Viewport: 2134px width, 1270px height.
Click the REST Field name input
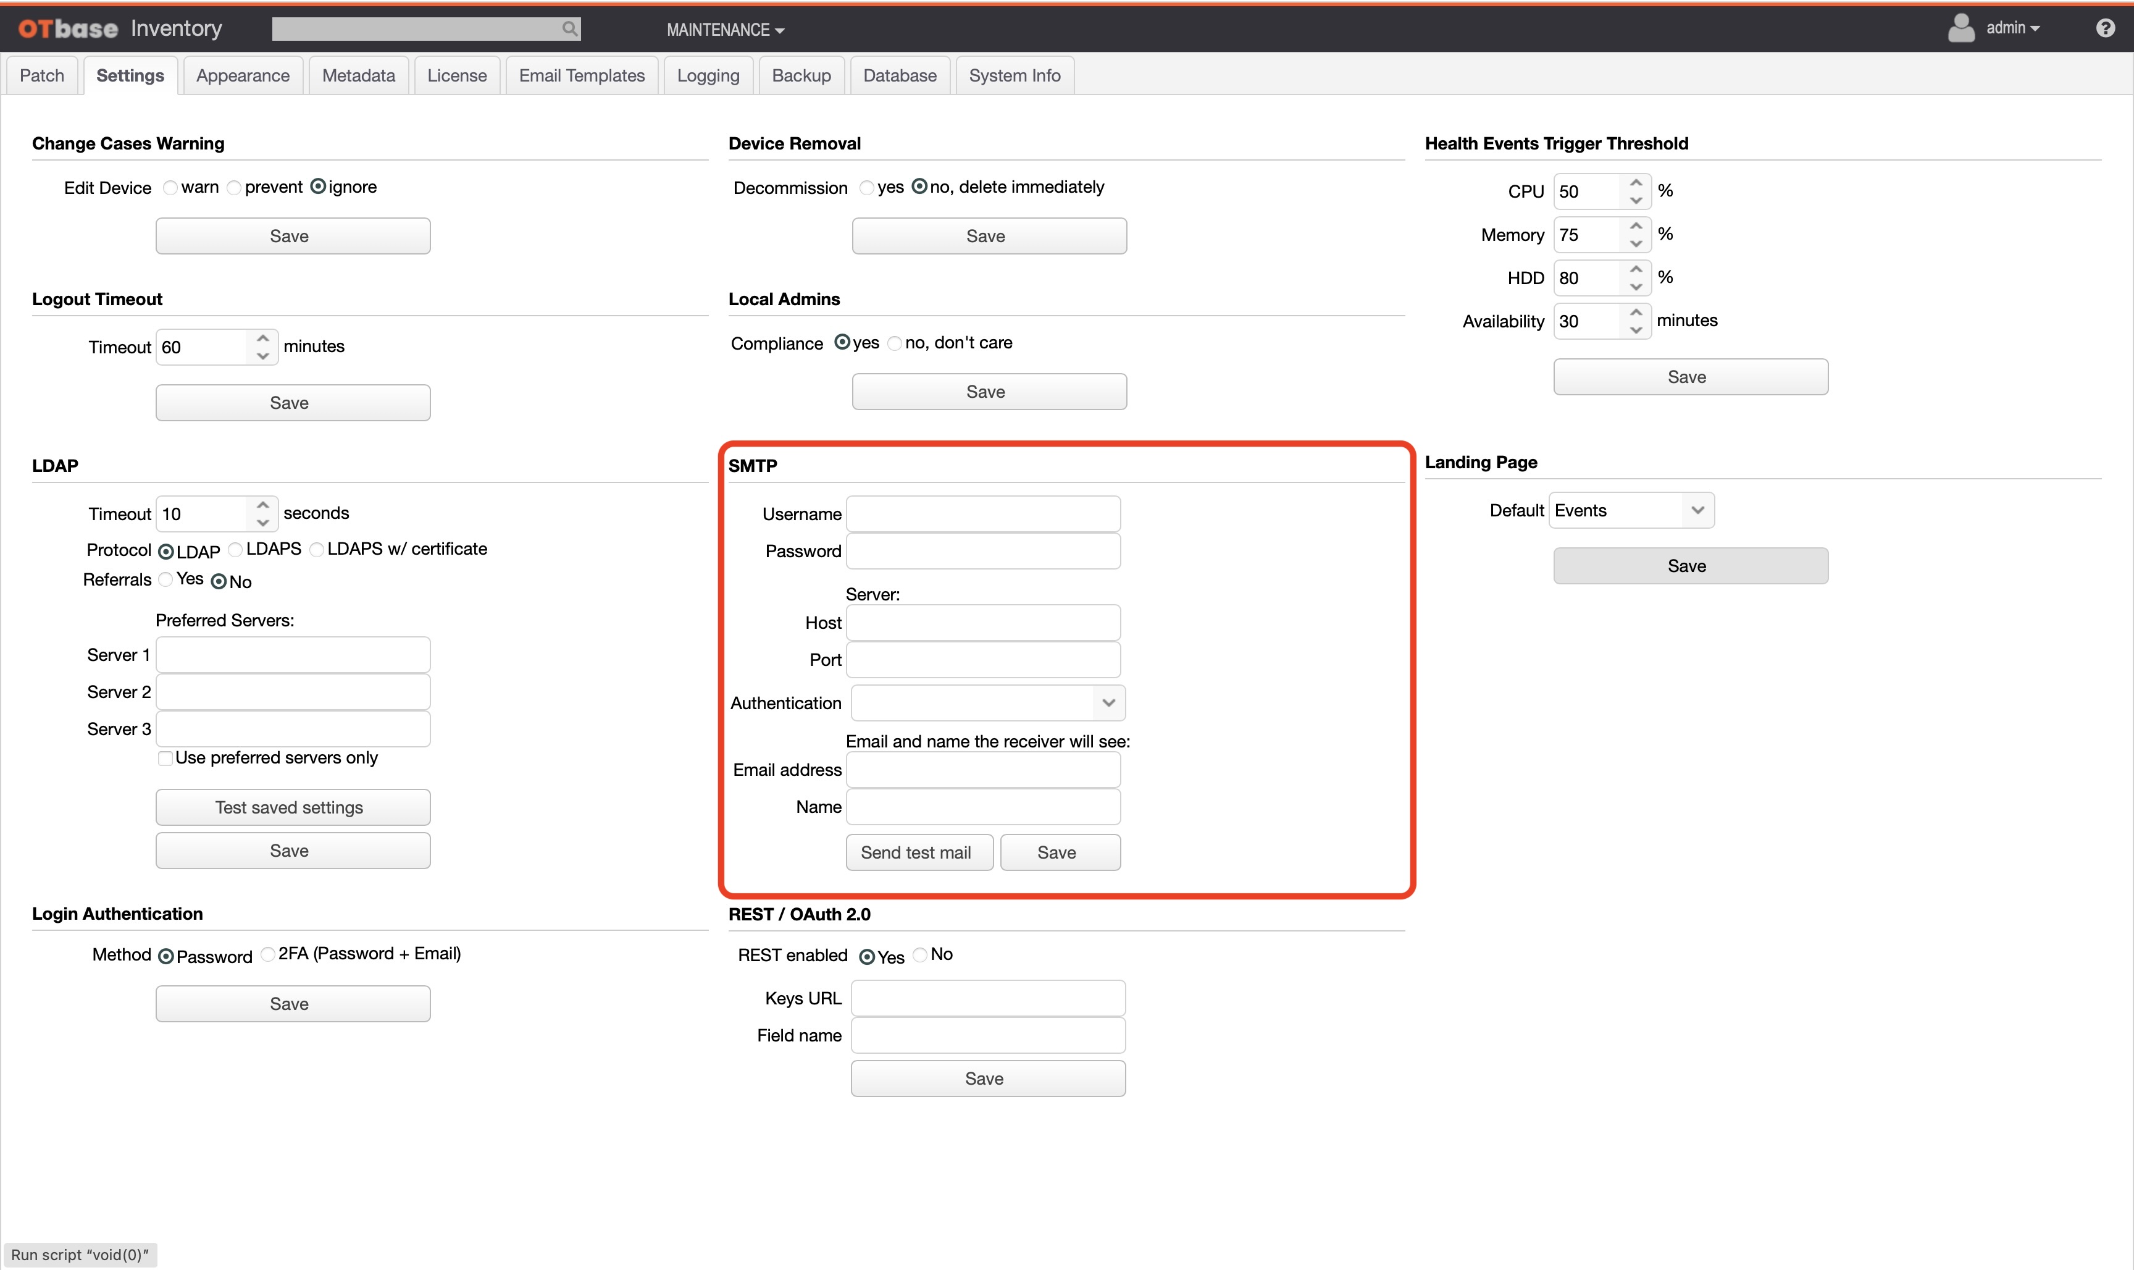pyautogui.click(x=988, y=1035)
